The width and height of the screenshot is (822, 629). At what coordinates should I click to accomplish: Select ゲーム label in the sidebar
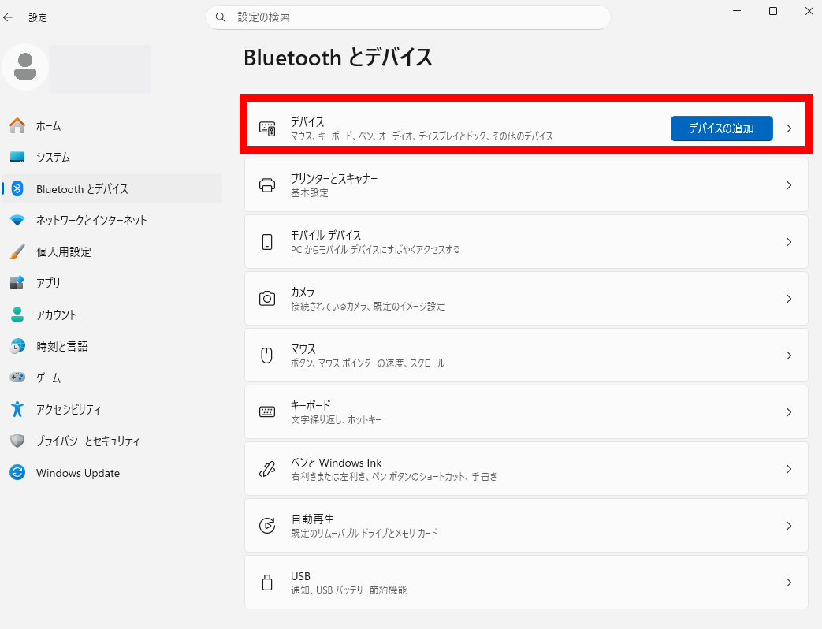click(x=48, y=378)
